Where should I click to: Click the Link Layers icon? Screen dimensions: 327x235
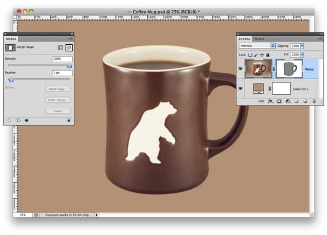[261, 101]
